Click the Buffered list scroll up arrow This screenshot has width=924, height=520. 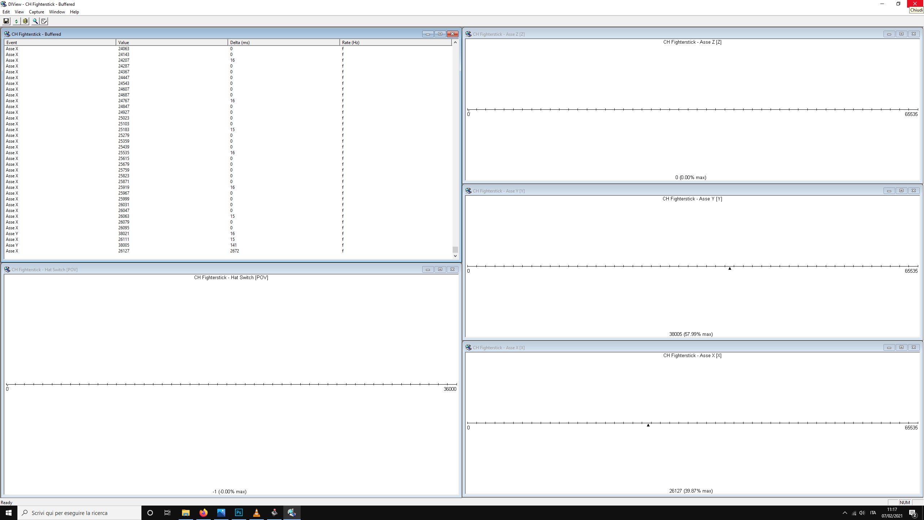click(455, 43)
